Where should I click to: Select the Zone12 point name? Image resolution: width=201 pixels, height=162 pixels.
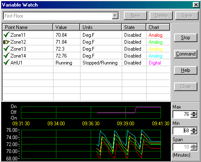tap(18, 42)
